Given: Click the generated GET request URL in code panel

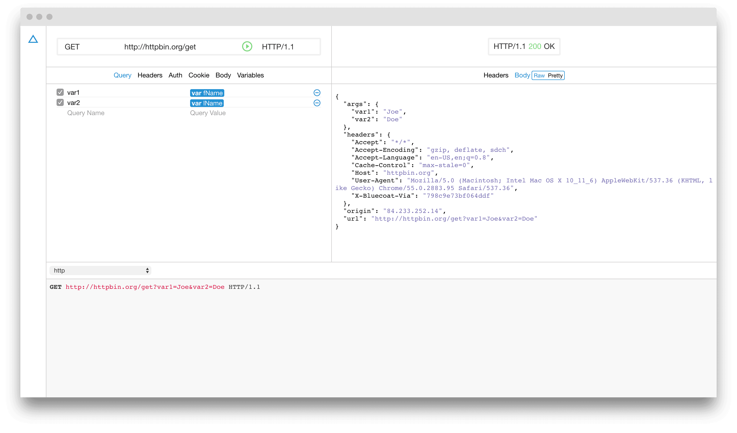Looking at the screenshot, I should [145, 287].
